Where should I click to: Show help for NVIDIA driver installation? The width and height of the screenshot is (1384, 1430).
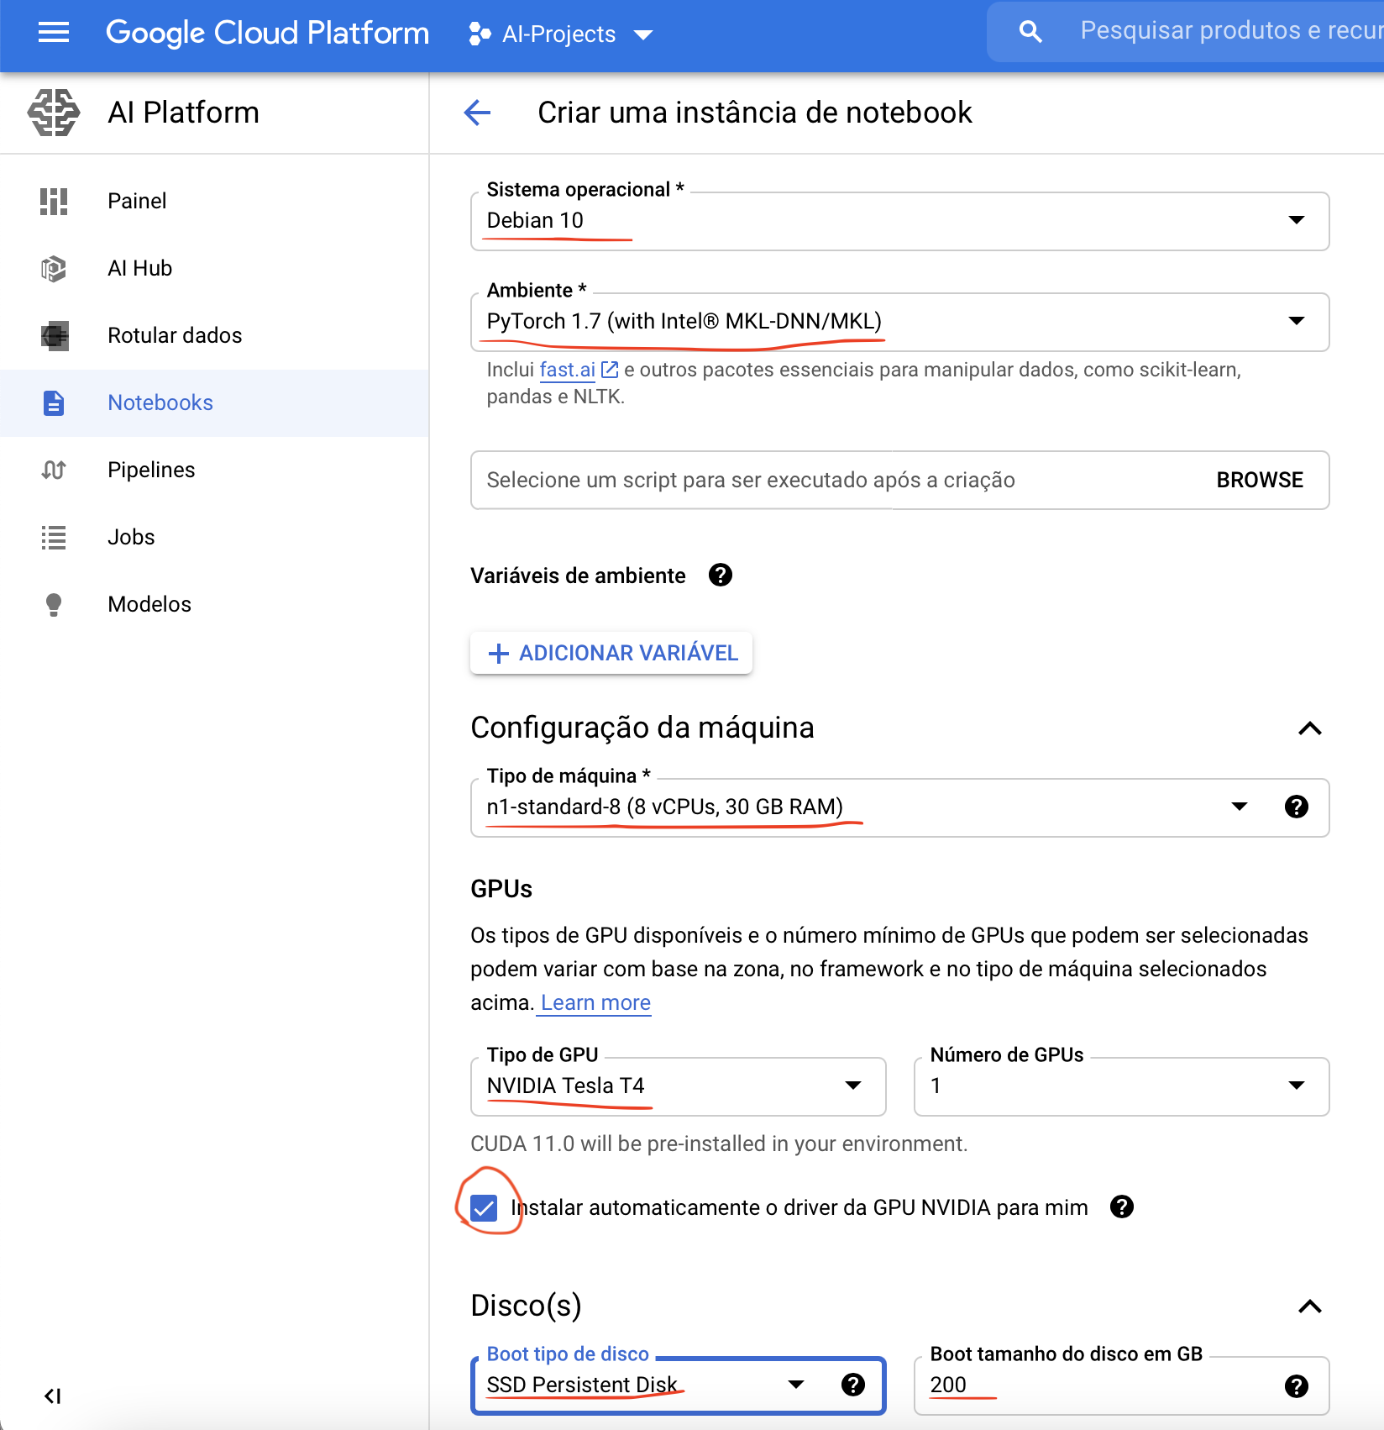pyautogui.click(x=1122, y=1207)
